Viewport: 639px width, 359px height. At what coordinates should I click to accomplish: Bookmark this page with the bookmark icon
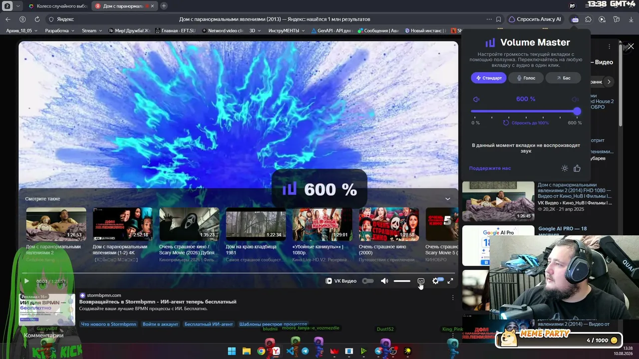(498, 19)
